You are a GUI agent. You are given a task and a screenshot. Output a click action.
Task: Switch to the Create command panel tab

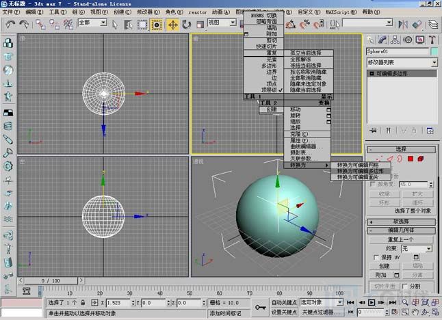(370, 40)
